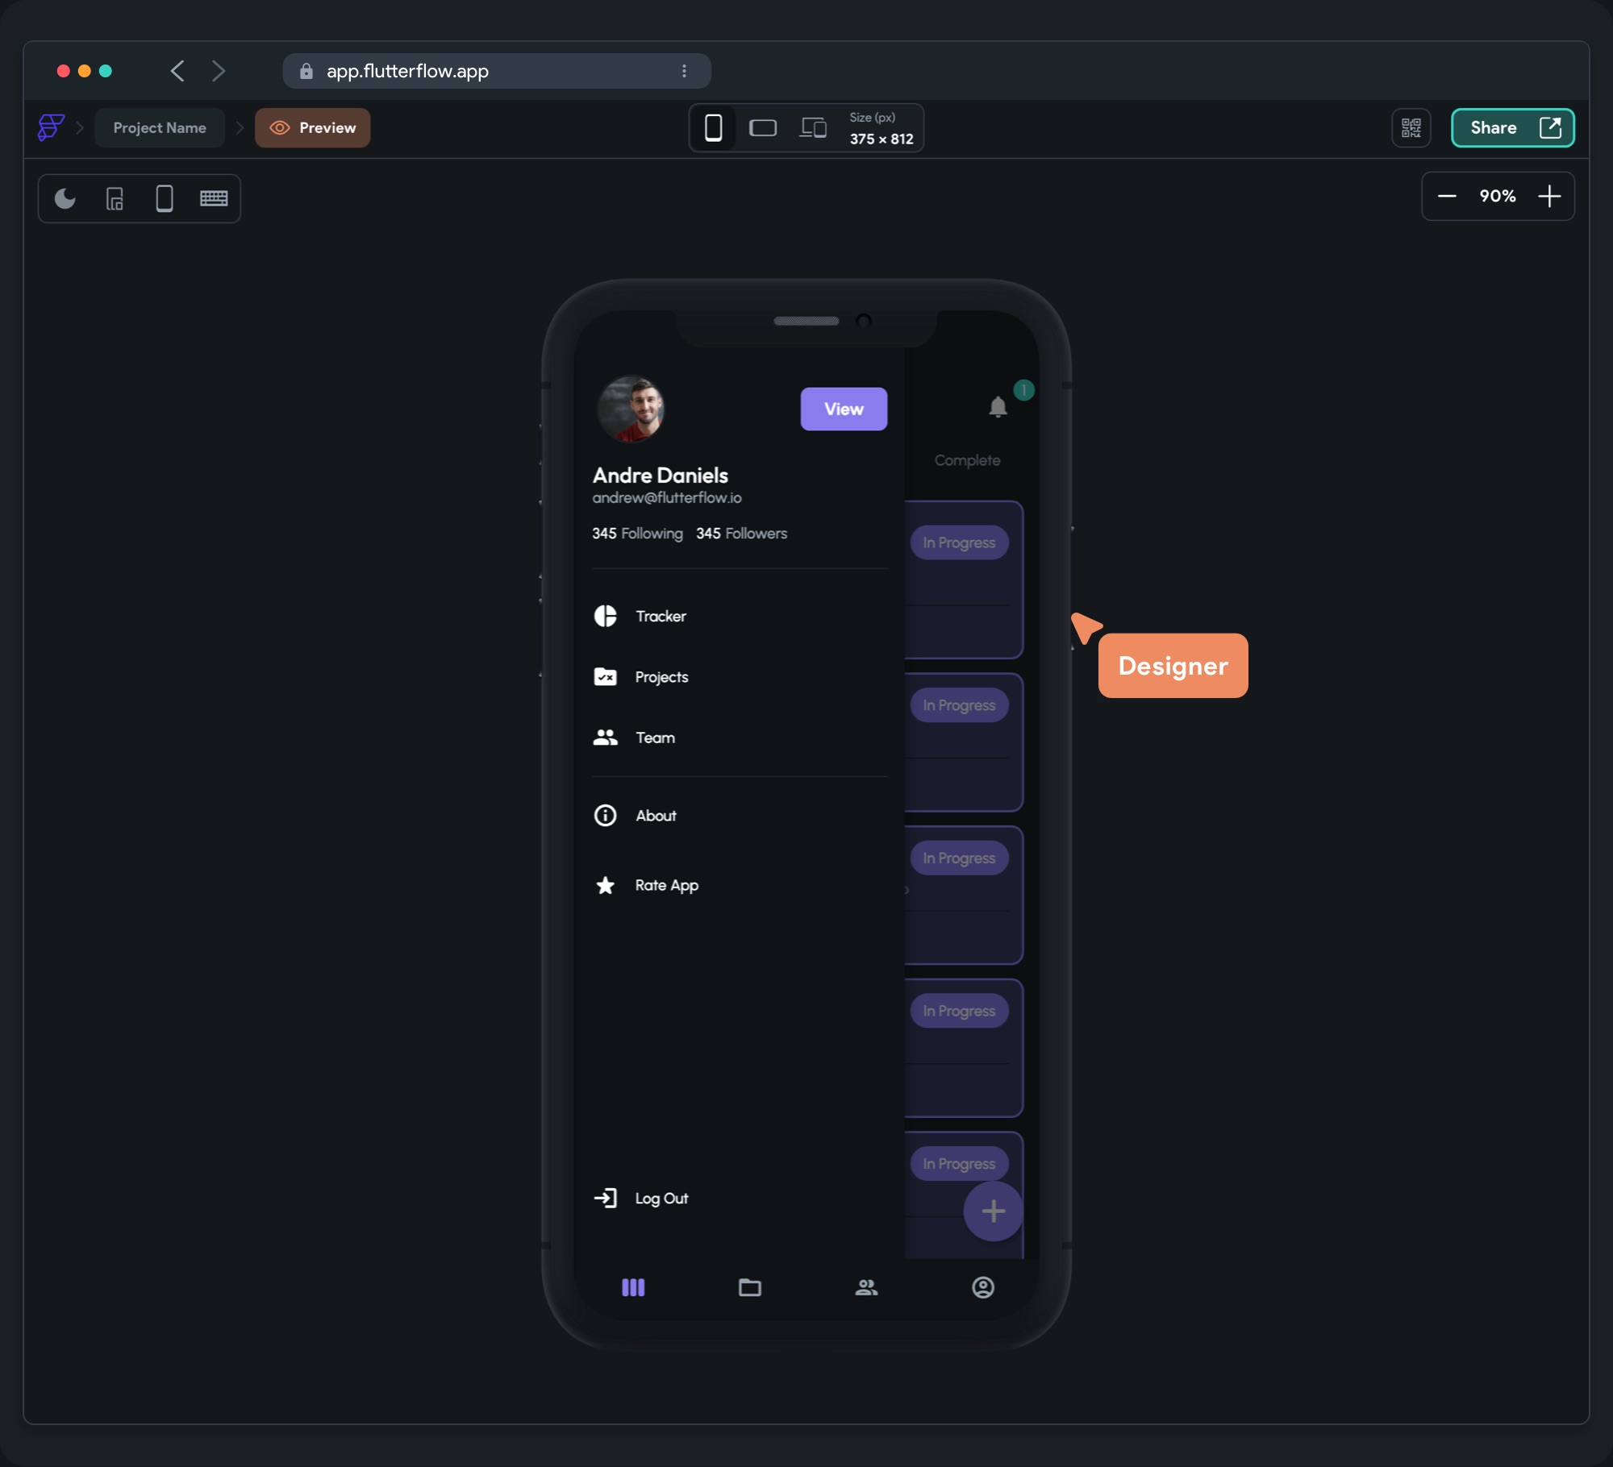Open Tracker in drawer menu
The height and width of the screenshot is (1467, 1613).
660,616
